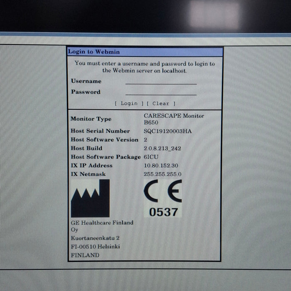Image resolution: width=291 pixels, height=291 pixels.
Task: Click the 'You must enter a username' instruction text
Action: tap(145, 67)
